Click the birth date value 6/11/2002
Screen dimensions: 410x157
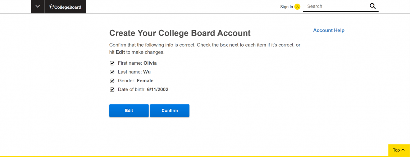(x=158, y=89)
